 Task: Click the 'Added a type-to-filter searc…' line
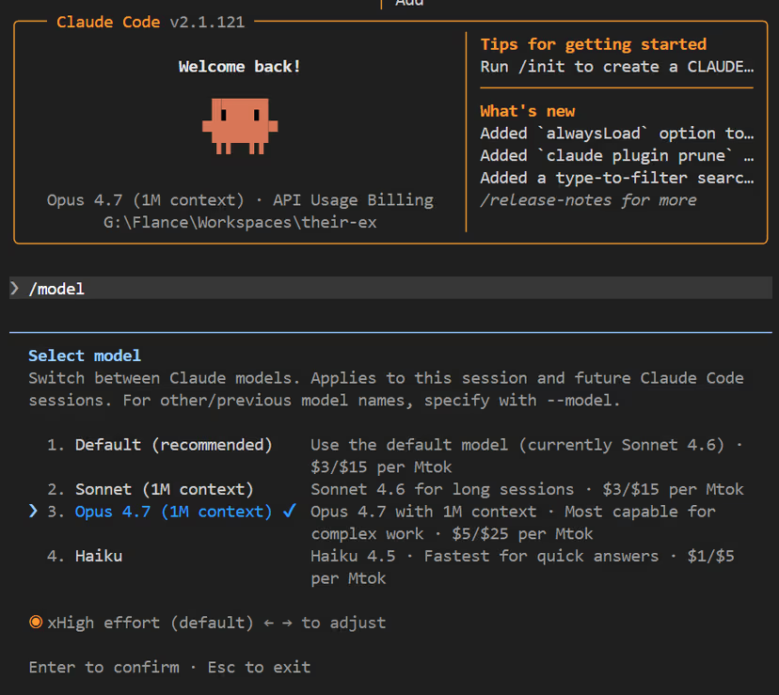pyautogui.click(x=616, y=178)
